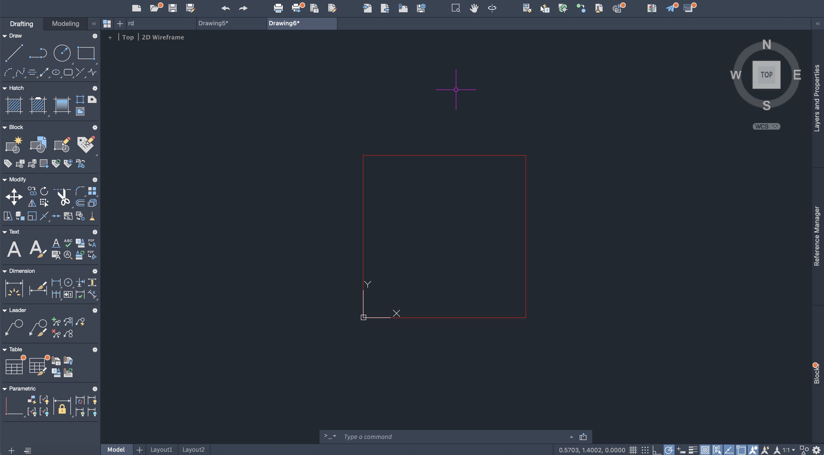Collapse the Hatch panel section

(4, 88)
